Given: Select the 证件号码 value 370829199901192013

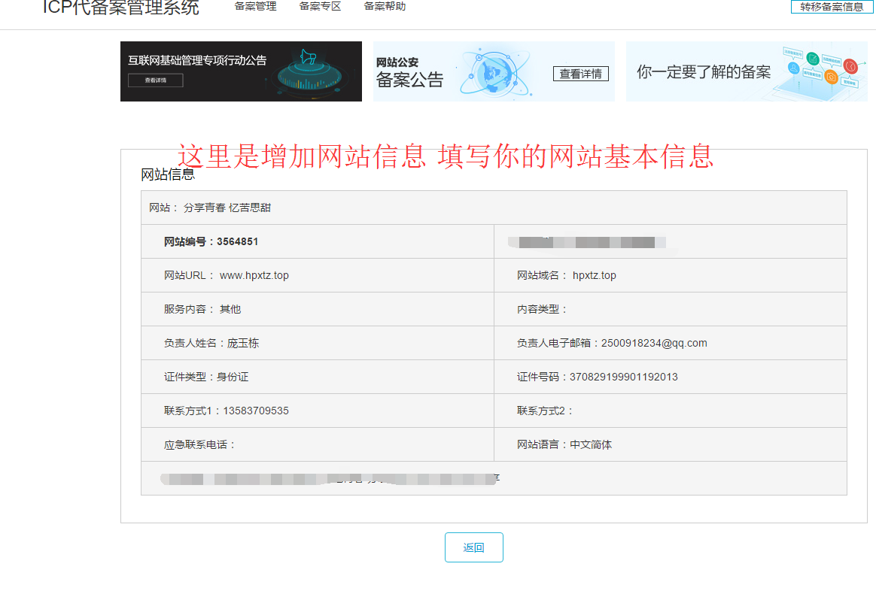Looking at the screenshot, I should click(x=623, y=377).
